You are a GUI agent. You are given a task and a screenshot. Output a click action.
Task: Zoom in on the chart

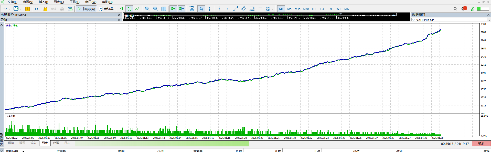147,9
